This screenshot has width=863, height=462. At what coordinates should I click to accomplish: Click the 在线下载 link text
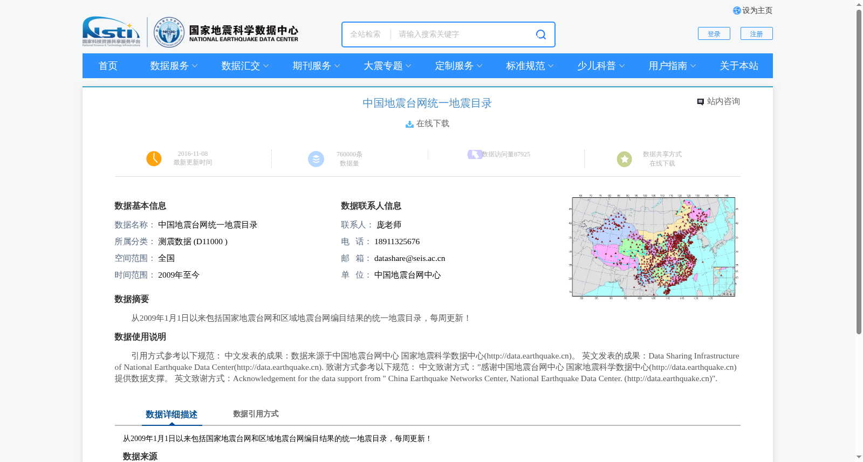433,124
